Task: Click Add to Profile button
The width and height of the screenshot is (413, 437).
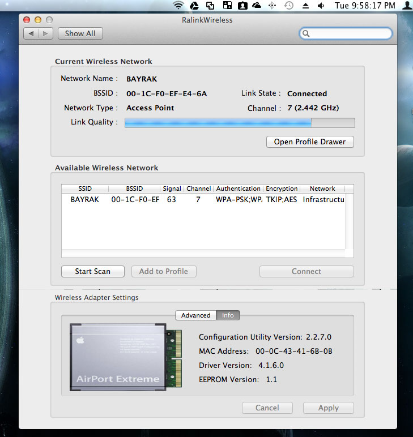Action: [164, 272]
